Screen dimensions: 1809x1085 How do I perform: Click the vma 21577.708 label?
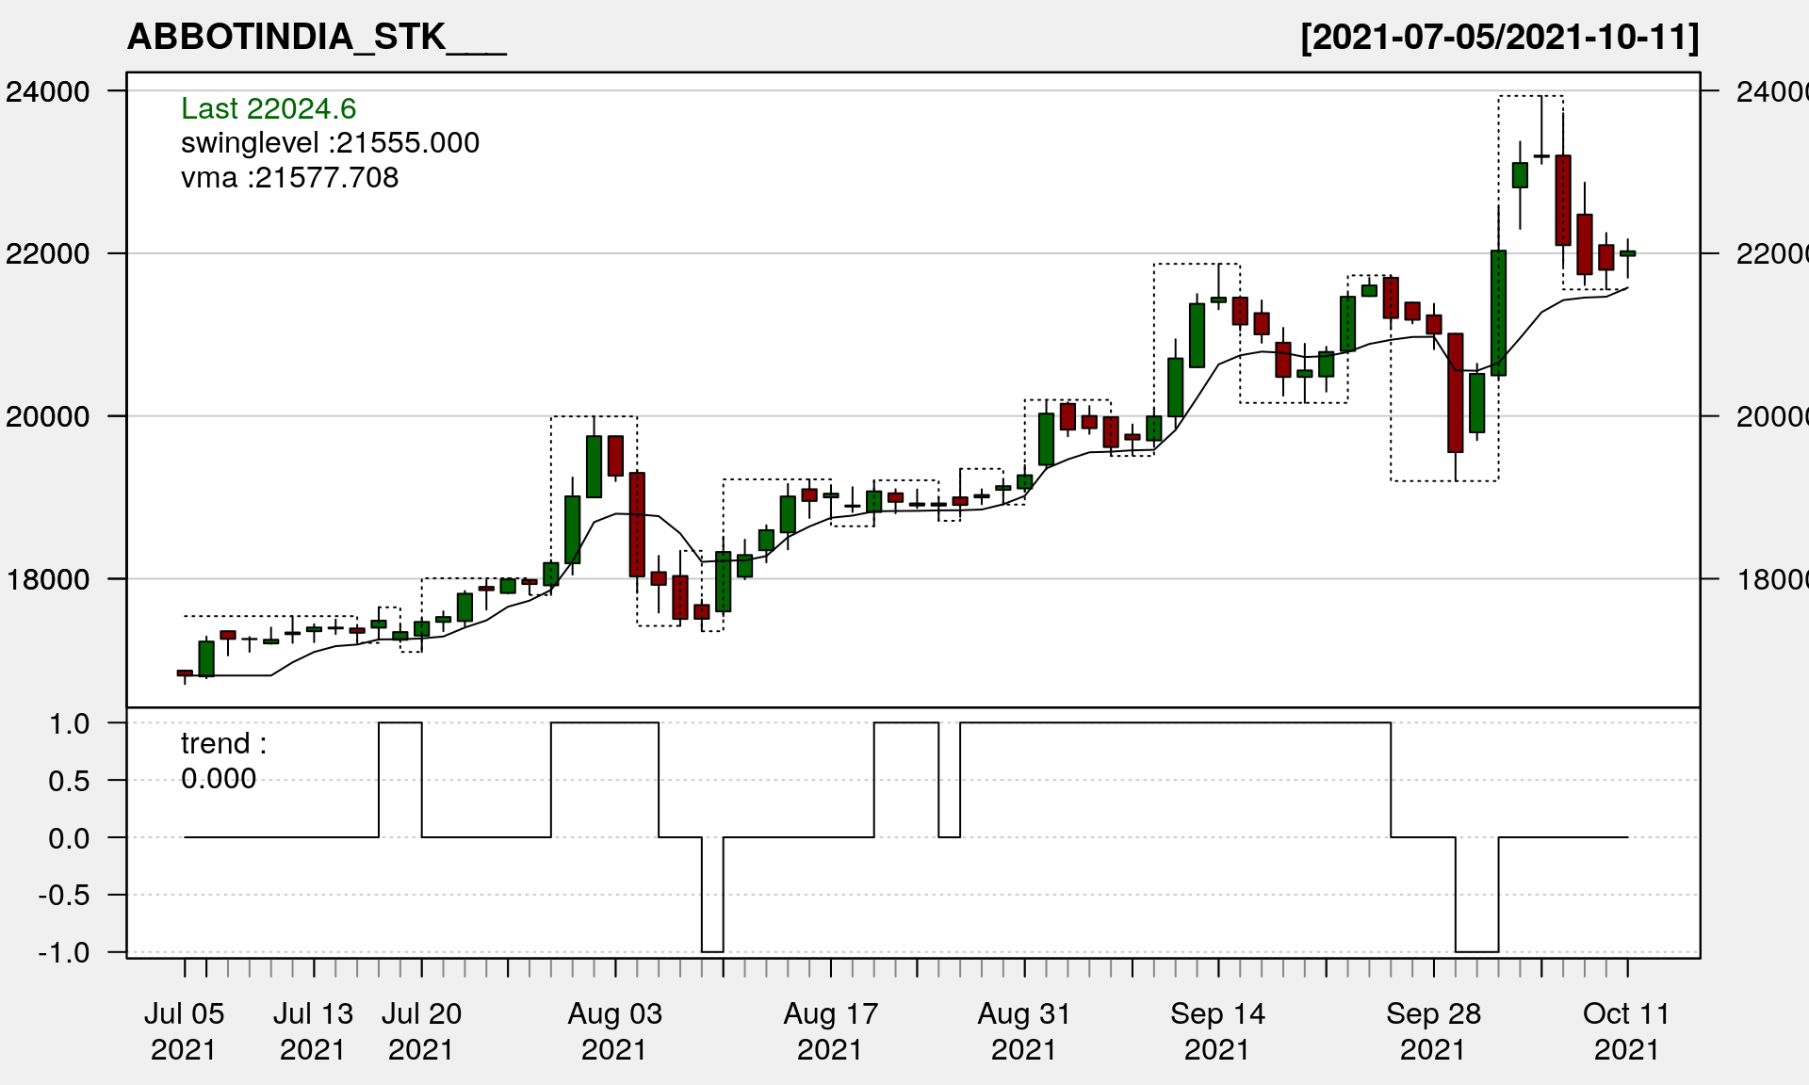[289, 178]
